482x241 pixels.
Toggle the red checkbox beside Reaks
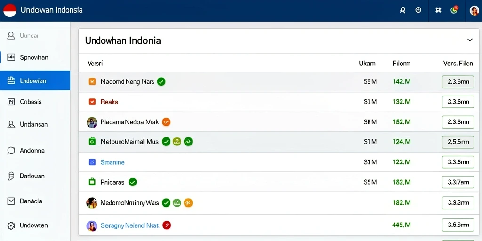(92, 102)
